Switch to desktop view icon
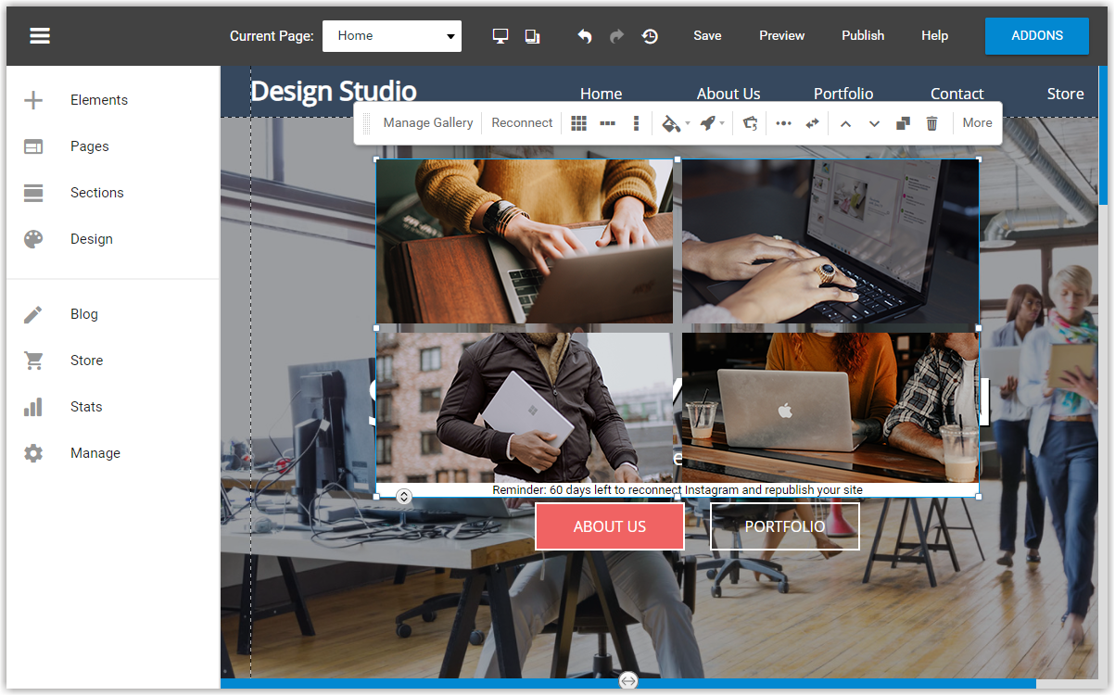Screen dimensions: 1115x696 pos(500,36)
